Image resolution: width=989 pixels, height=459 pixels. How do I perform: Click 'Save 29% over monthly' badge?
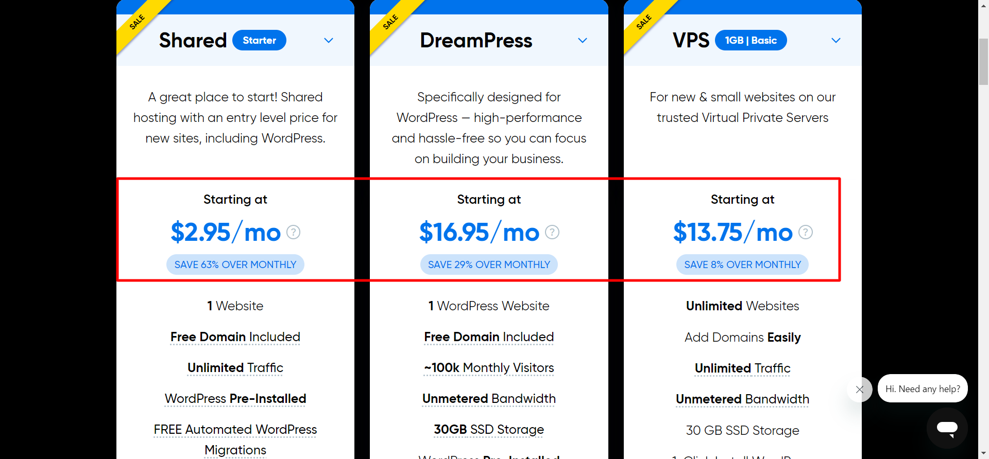(x=489, y=264)
